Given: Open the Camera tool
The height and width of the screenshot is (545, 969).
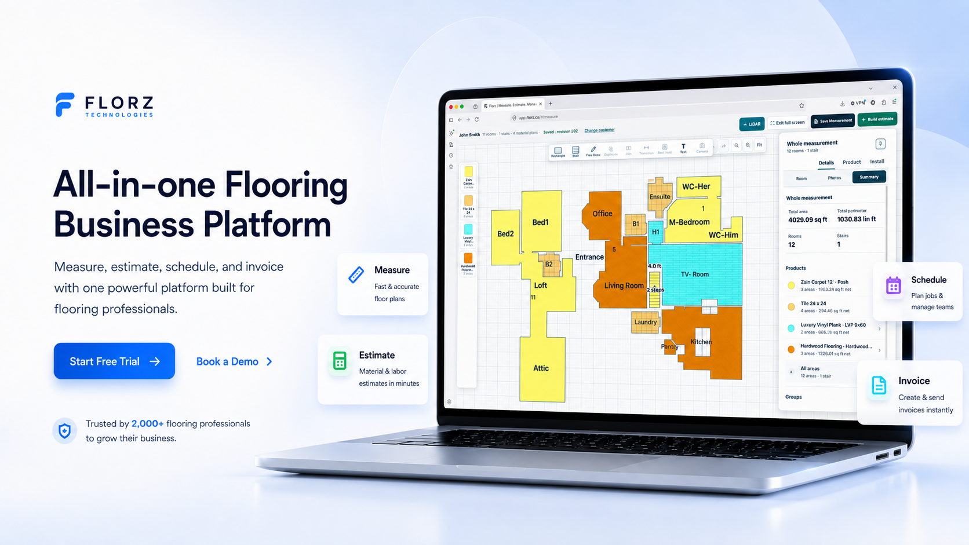Looking at the screenshot, I should coord(702,148).
